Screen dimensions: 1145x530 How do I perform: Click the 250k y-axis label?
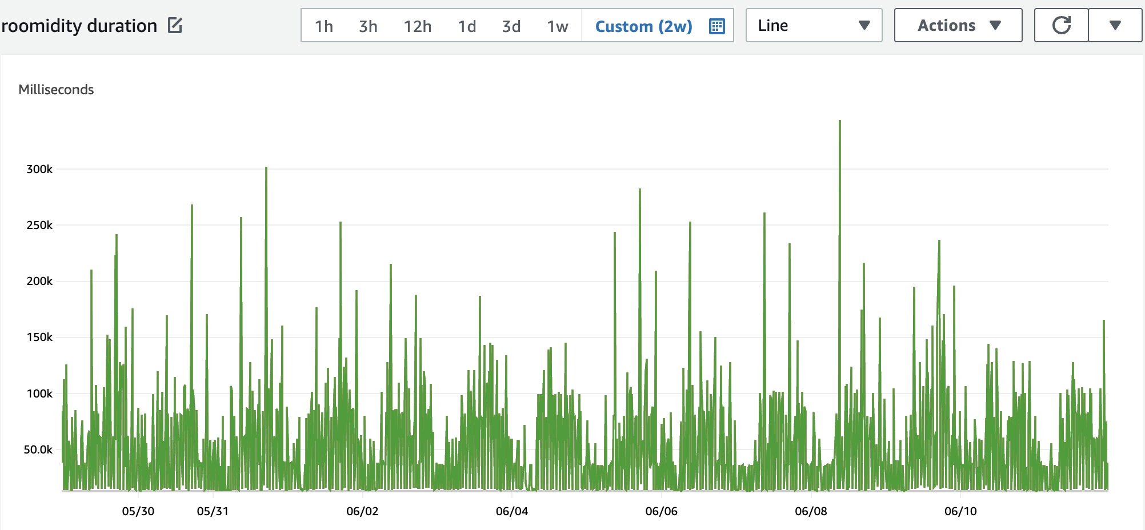(39, 225)
